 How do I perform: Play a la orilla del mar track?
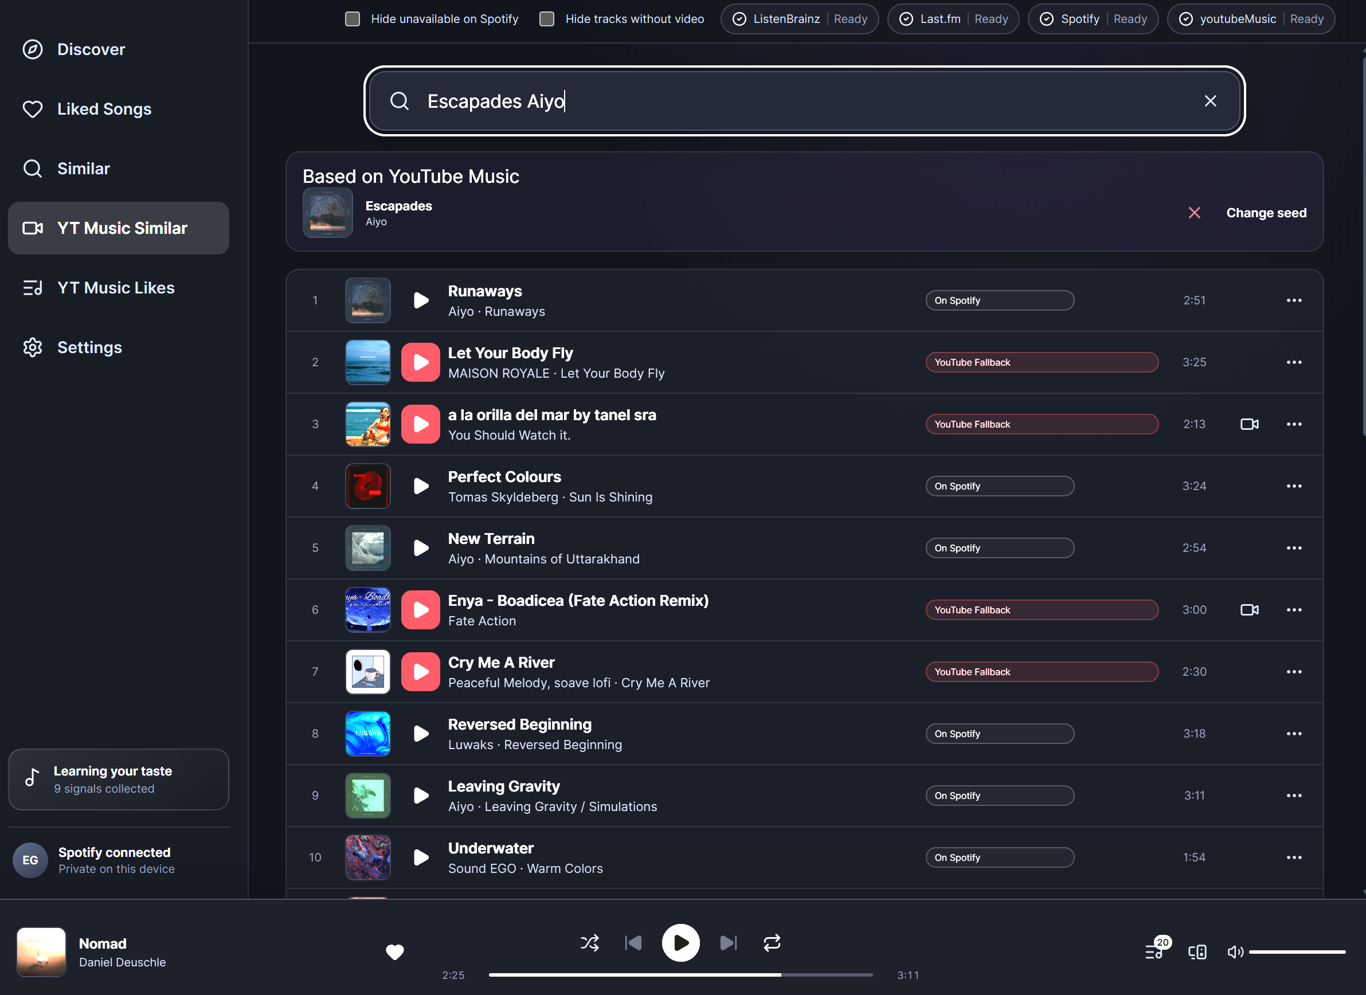421,425
